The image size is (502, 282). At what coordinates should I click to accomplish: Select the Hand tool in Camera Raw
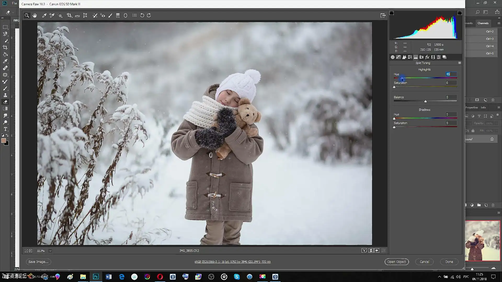tap(35, 15)
